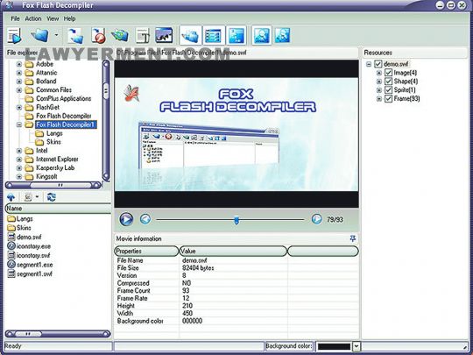The image size is (473, 355).
Task: Collapse the demo.swf resources node
Action: (369, 64)
